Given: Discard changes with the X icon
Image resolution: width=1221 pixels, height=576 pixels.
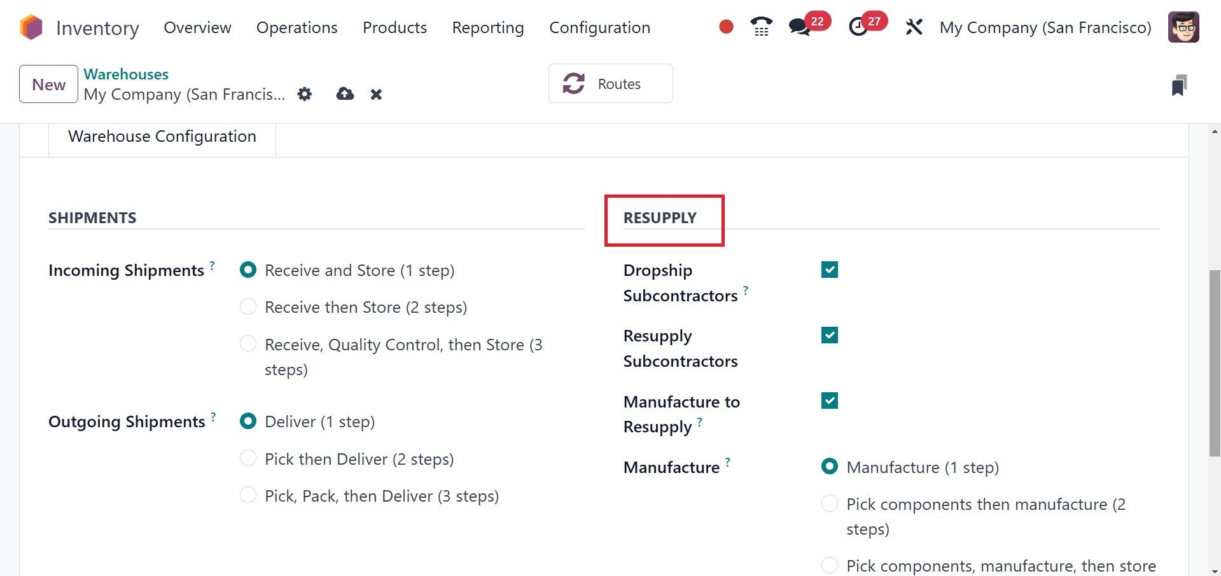Looking at the screenshot, I should coord(376,95).
